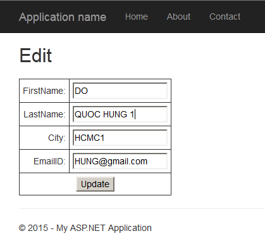Viewport: 265px width, 250px height.
Task: Click the City: label text
Action: pyautogui.click(x=57, y=138)
